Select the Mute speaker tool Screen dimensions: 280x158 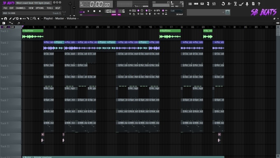(21, 19)
